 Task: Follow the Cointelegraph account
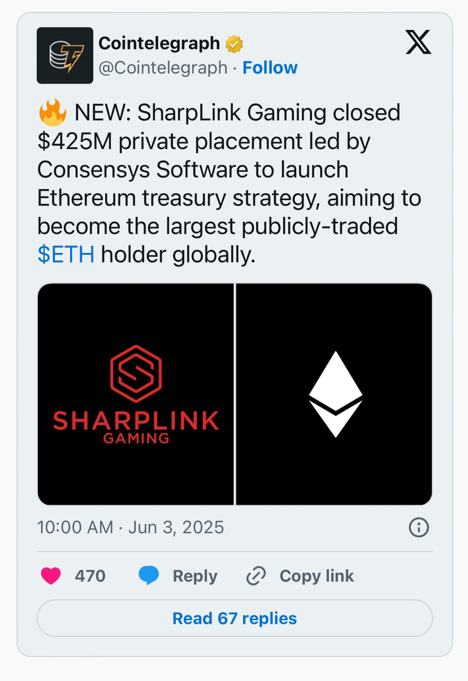[270, 68]
